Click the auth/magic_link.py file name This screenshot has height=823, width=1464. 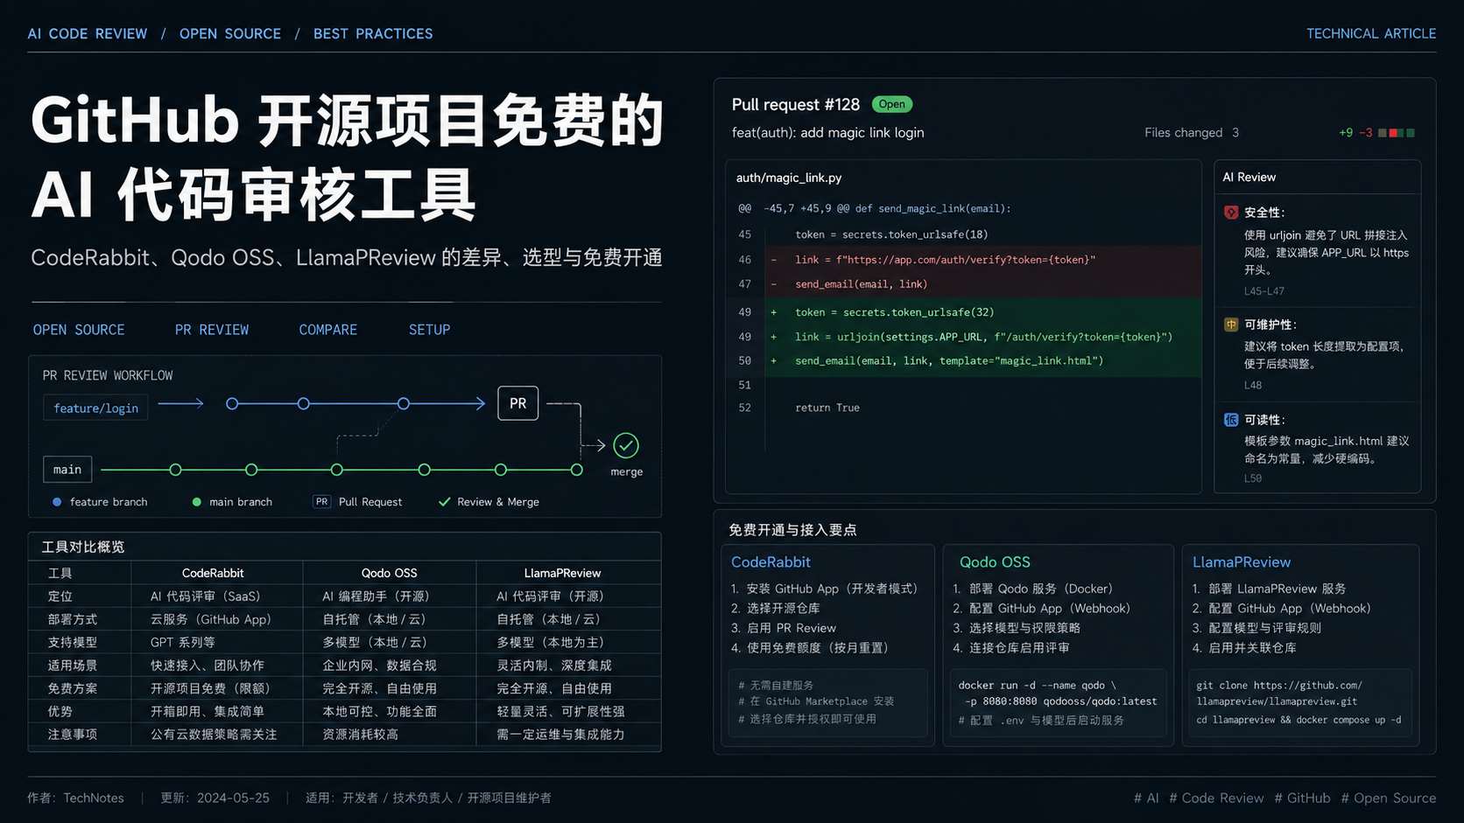(789, 178)
